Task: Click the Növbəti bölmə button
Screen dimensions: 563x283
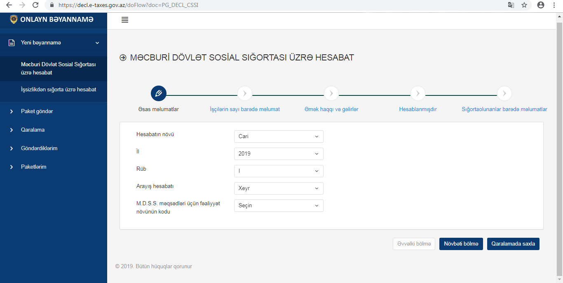Action: 461,244
